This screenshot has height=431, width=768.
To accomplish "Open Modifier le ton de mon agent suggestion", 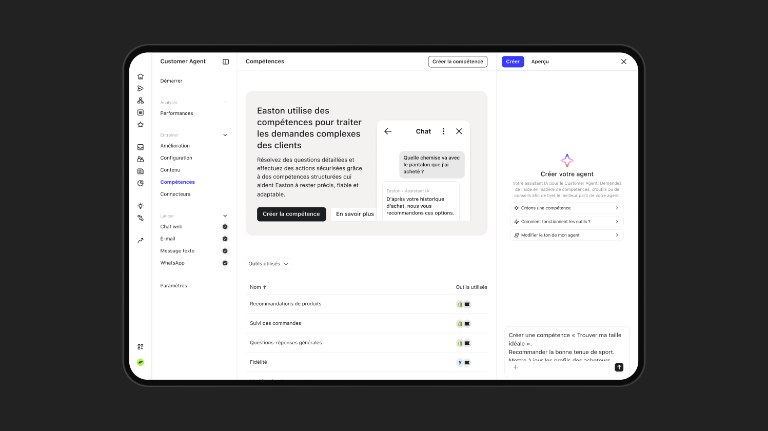I will 567,235.
